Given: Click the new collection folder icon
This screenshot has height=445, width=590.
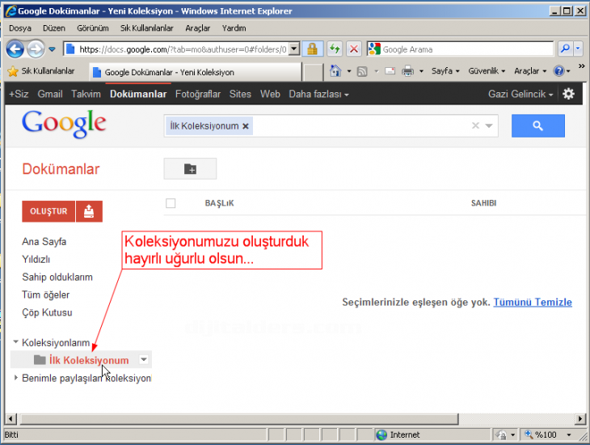Looking at the screenshot, I should pos(190,168).
